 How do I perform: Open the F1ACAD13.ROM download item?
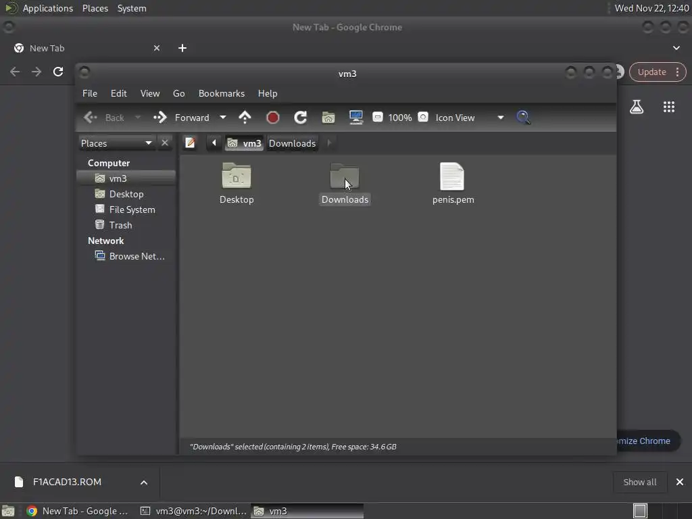(67, 482)
